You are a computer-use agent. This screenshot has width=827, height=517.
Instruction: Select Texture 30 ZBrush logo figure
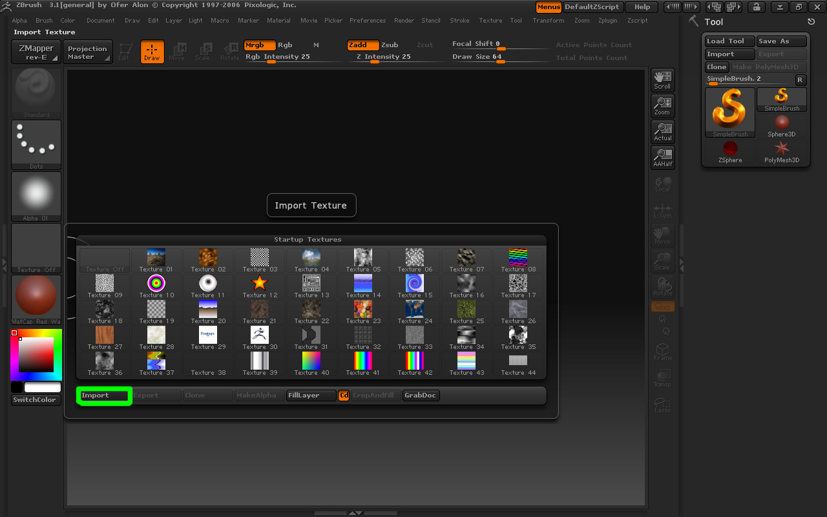coord(260,338)
